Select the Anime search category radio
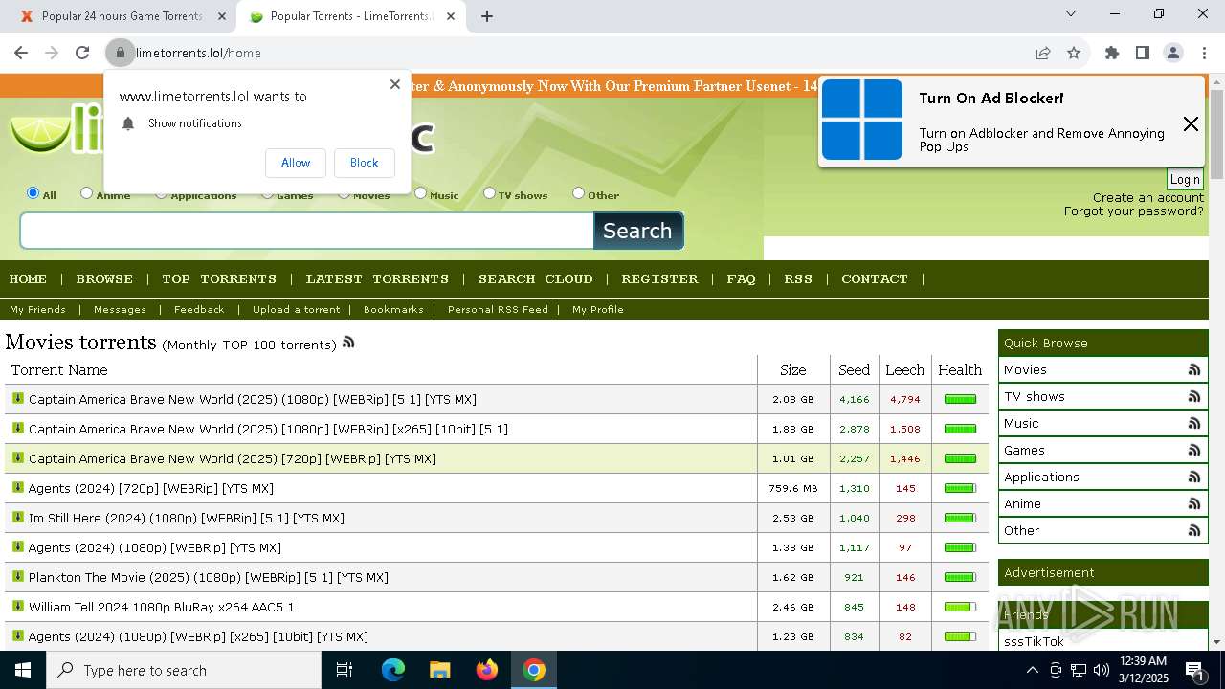This screenshot has height=689, width=1225. (87, 193)
